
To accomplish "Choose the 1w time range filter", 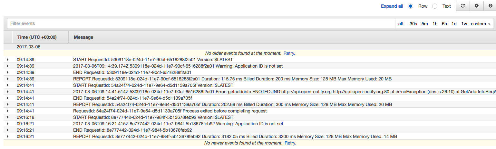I will [464, 24].
